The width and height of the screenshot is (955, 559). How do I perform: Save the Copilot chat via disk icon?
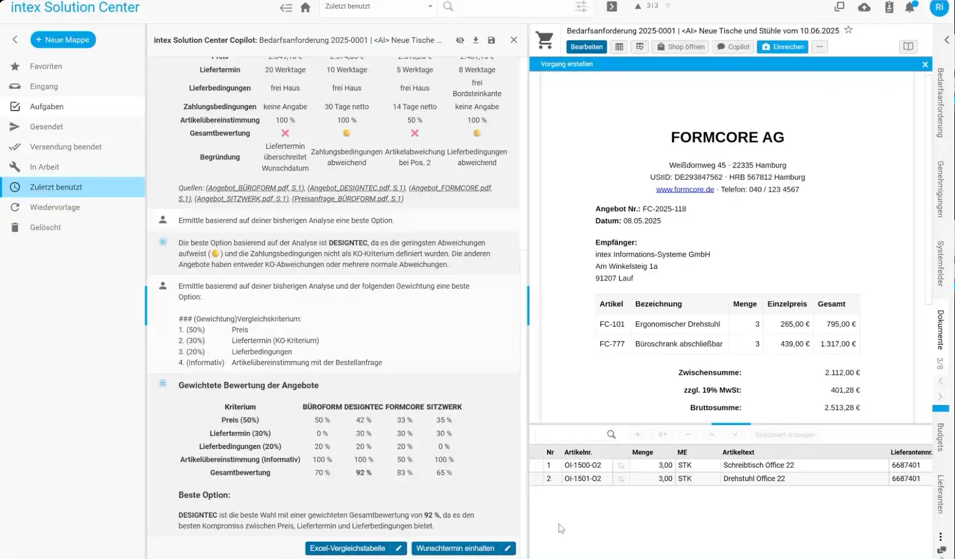[x=491, y=40]
